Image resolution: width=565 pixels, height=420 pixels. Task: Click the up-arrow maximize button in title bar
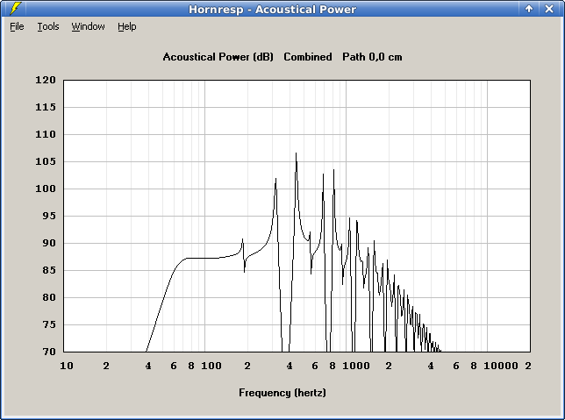tap(529, 9)
